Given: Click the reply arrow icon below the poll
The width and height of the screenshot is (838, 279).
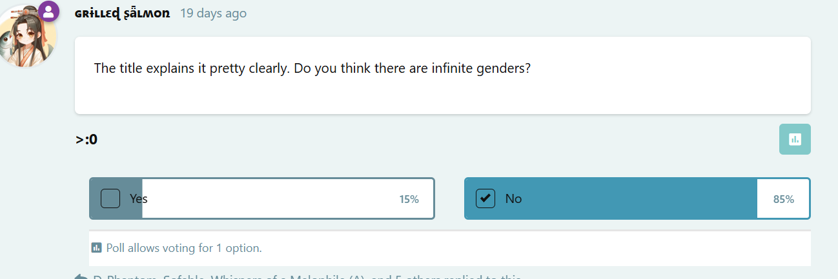Looking at the screenshot, I should 81,277.
